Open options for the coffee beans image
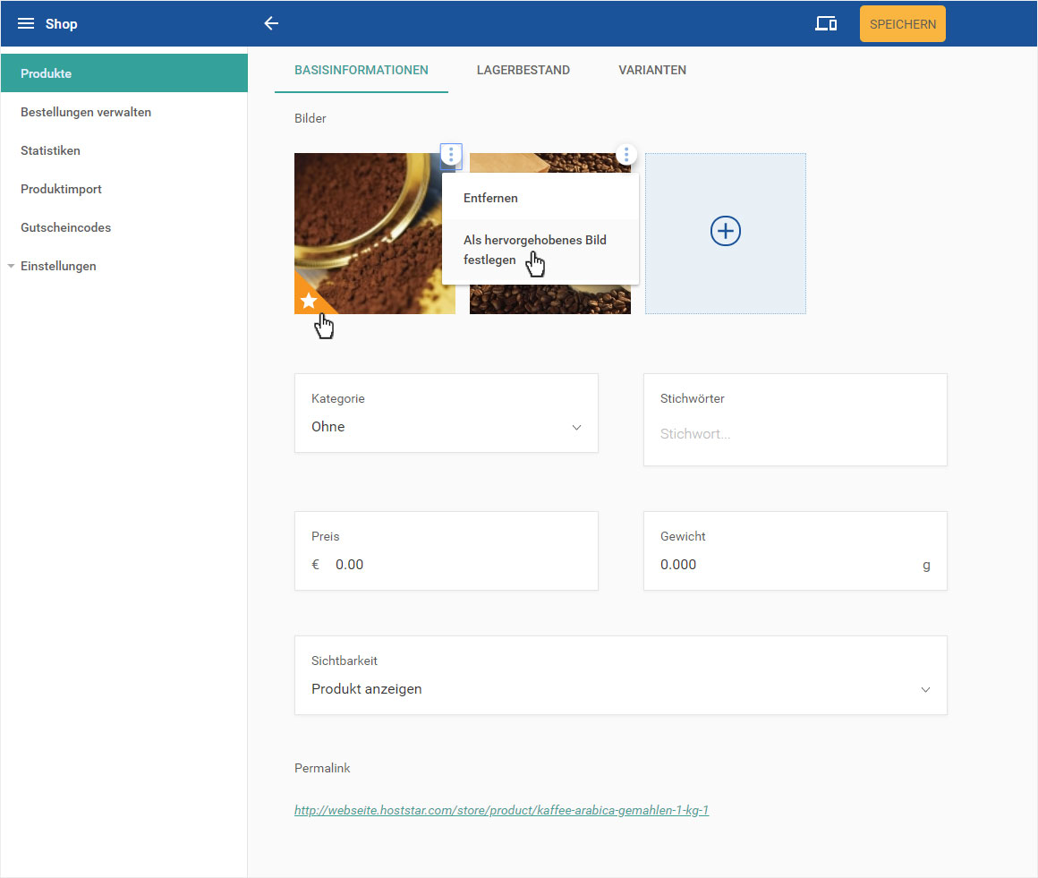Viewport: 1038px width, 878px height. [x=626, y=155]
